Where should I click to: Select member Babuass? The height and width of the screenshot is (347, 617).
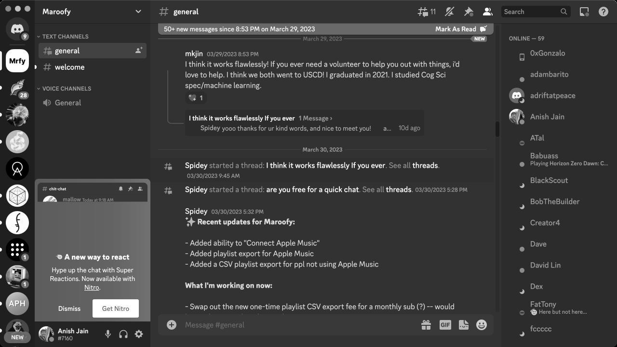pos(559,160)
